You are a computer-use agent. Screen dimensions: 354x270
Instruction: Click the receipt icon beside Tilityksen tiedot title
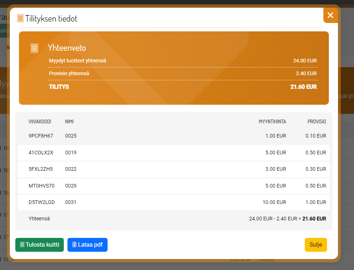pyautogui.click(x=20, y=19)
